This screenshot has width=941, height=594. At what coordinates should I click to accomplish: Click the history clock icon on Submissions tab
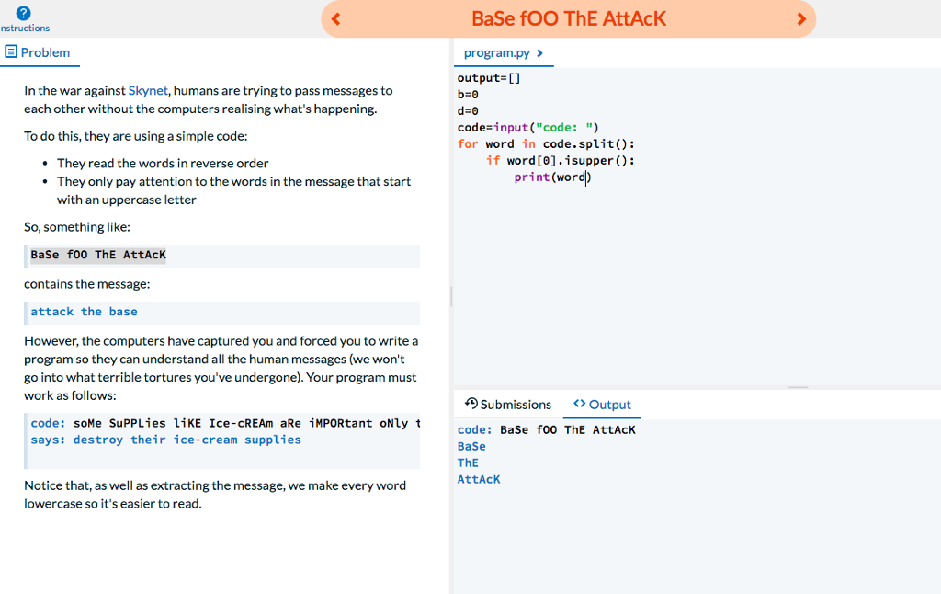tap(471, 404)
